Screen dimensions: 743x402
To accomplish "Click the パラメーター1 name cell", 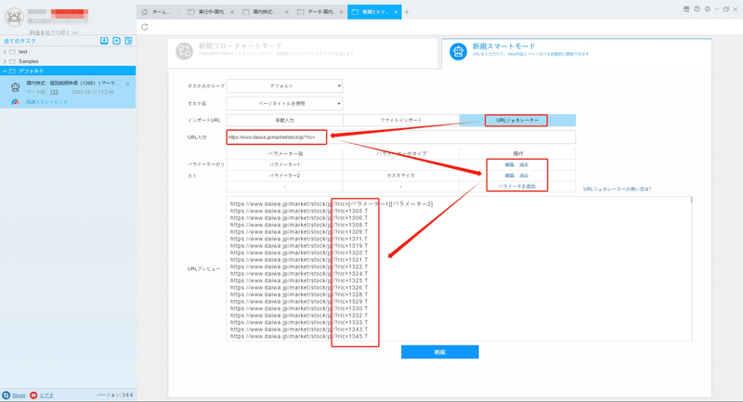I will 284,164.
